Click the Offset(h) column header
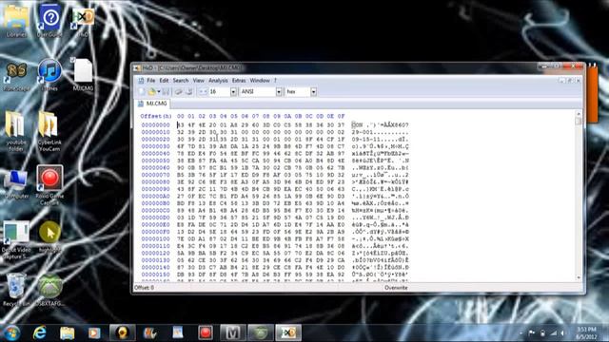The image size is (609, 342). tap(156, 116)
